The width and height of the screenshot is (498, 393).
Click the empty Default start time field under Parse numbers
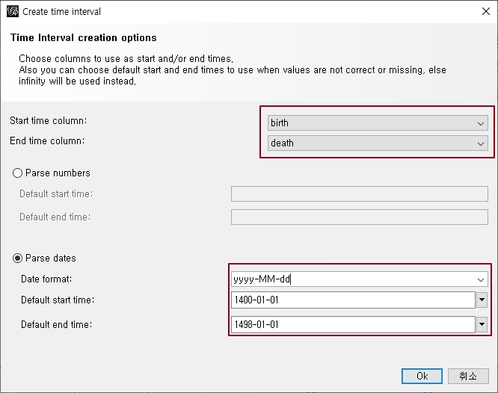click(x=359, y=194)
